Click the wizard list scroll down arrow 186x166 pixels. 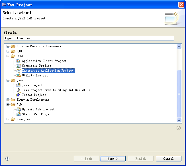tap(179, 120)
